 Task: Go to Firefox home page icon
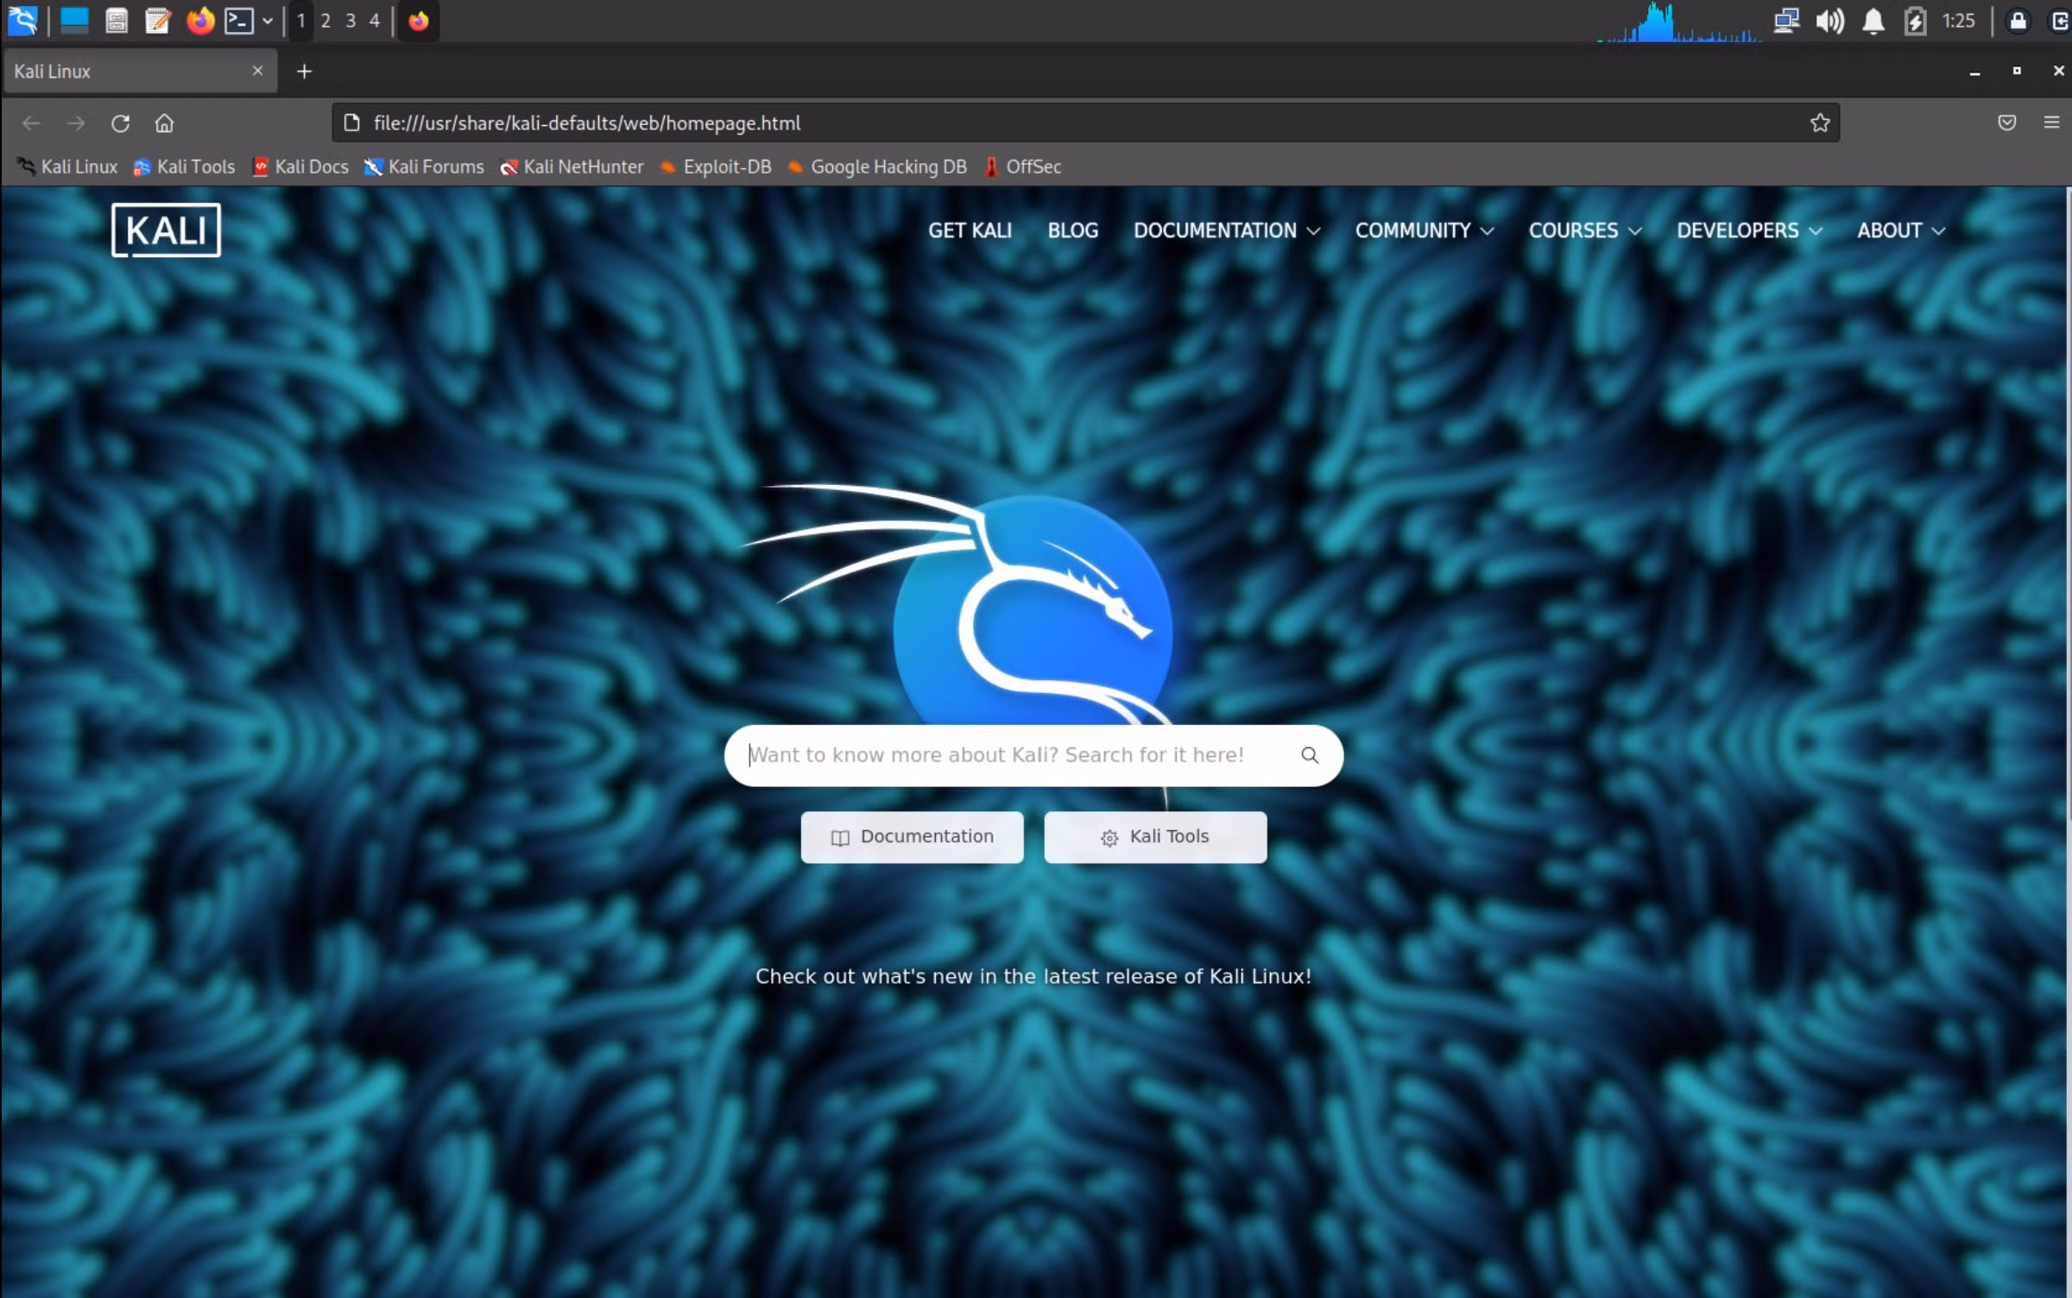164,123
